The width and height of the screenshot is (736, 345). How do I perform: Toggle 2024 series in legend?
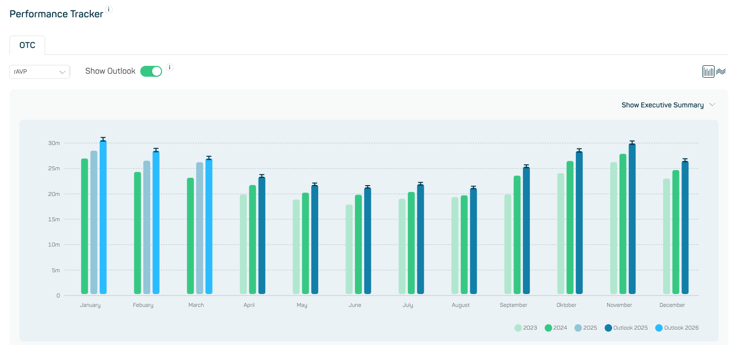point(556,328)
